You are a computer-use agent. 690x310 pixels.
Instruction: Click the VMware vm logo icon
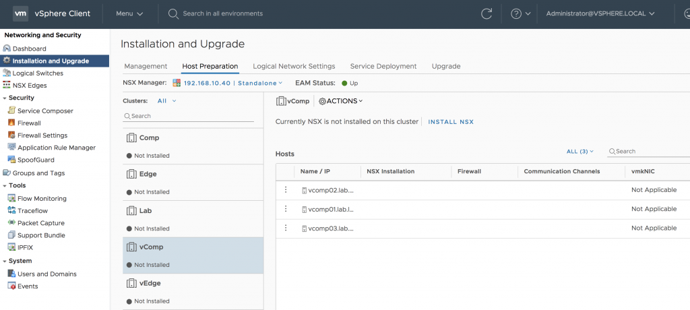click(x=21, y=13)
